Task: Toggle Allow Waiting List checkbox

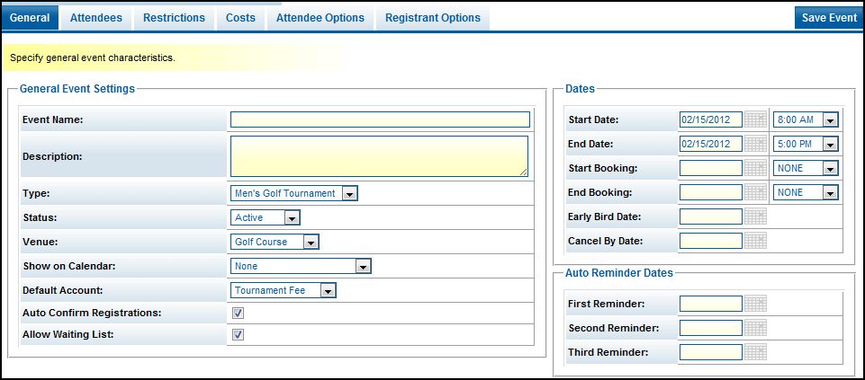Action: point(239,334)
